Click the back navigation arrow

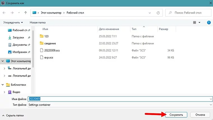point(4,13)
